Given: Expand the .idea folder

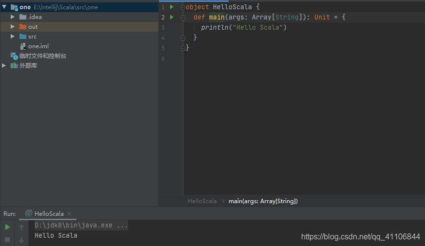Looking at the screenshot, I should tap(13, 17).
